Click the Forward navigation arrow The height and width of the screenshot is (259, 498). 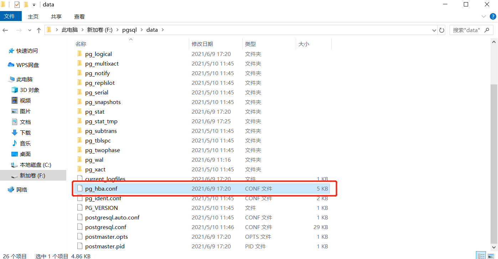click(x=19, y=30)
